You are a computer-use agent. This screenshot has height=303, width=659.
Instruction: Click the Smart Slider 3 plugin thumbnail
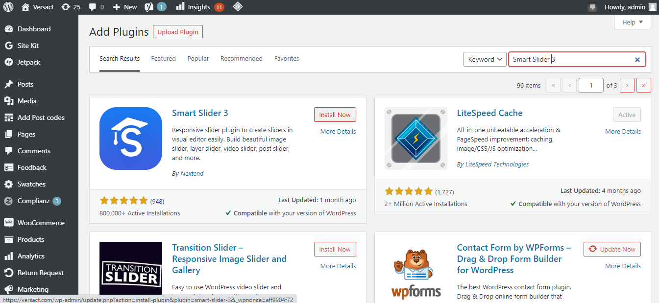point(130,139)
